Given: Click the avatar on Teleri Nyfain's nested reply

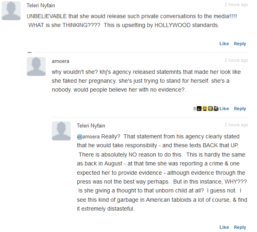Looking at the screenshot, I should pyautogui.click(x=61, y=131).
